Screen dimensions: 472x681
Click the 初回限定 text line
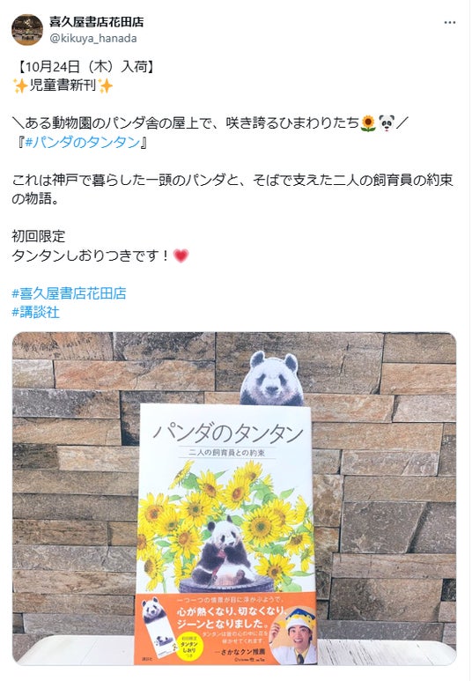click(x=39, y=236)
